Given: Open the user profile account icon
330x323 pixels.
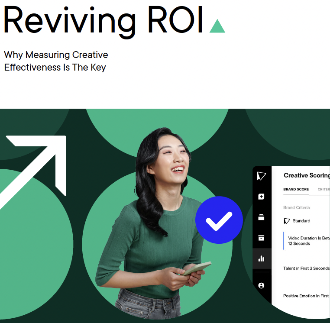Looking at the screenshot, I should click(261, 286).
